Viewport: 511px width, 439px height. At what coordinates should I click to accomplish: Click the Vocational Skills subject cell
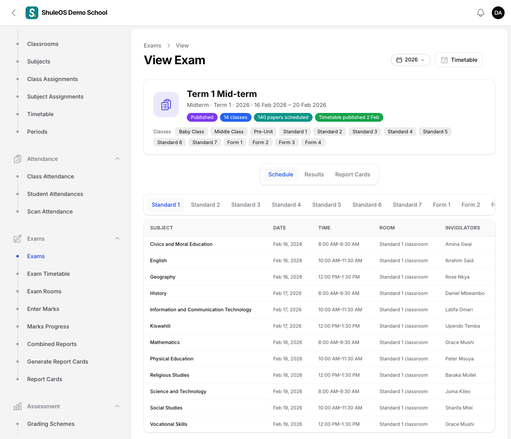(x=168, y=424)
